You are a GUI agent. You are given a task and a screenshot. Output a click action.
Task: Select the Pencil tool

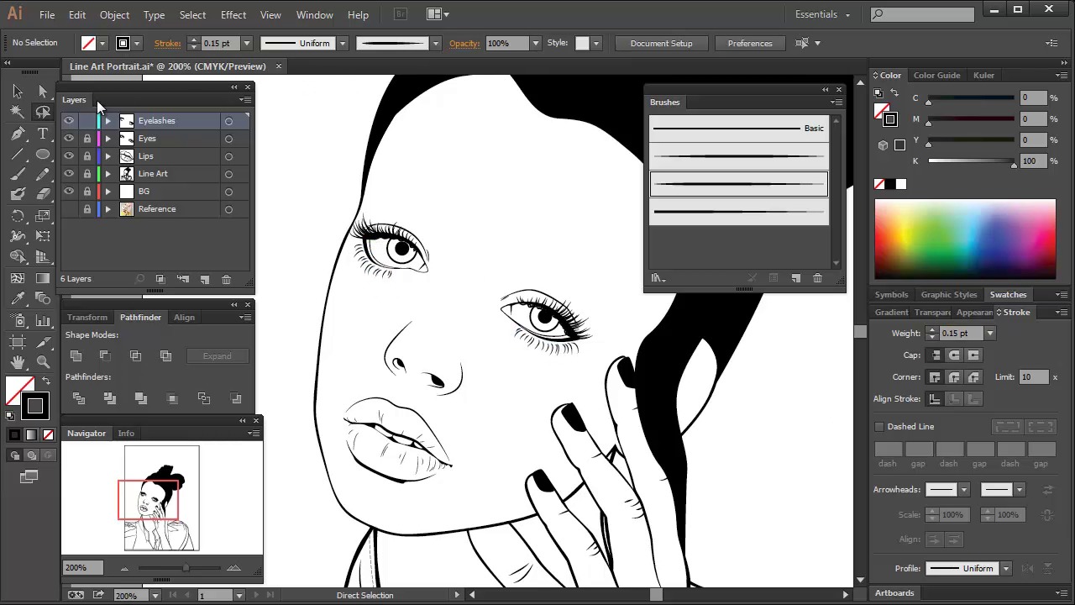[x=43, y=175]
